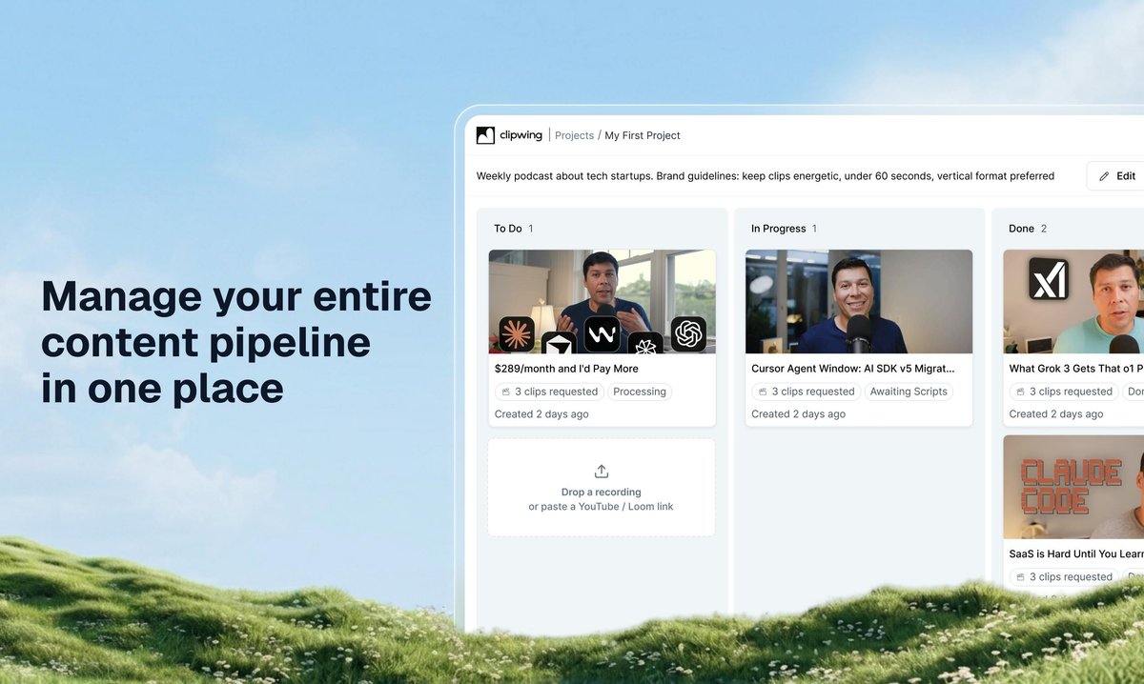Open the Projects breadcrumb link
This screenshot has height=684, width=1144.
click(x=574, y=135)
